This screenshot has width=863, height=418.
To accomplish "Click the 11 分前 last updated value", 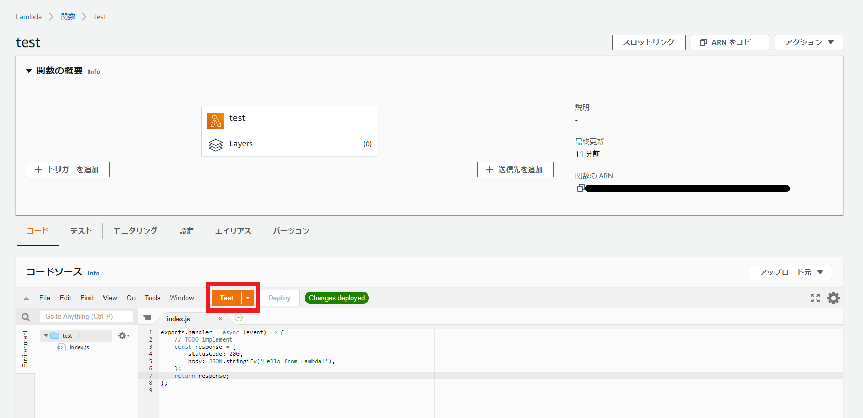I will [588, 154].
